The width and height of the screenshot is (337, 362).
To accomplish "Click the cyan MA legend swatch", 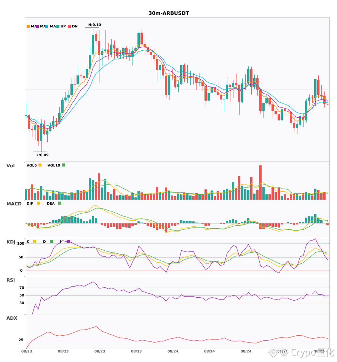I will point(46,26).
